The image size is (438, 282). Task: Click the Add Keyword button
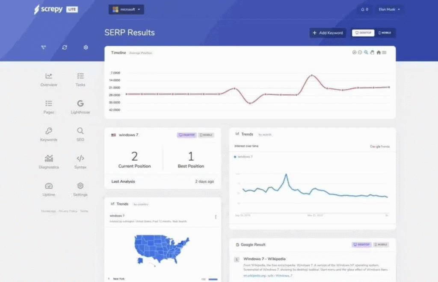[x=328, y=33]
